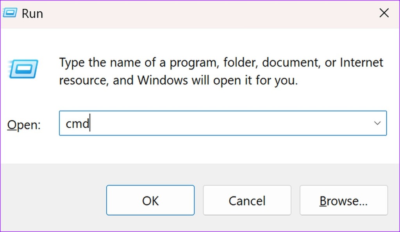The image size is (400, 232).
Task: Click the "Open:" label
Action: (x=24, y=125)
